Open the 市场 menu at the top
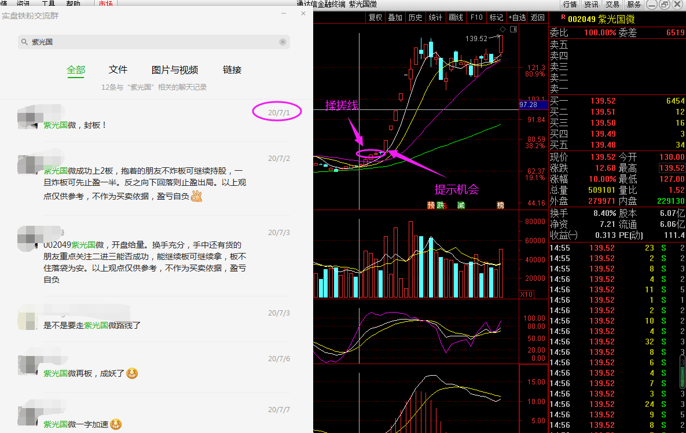Screen dimensions: 686x433 (x=105, y=3)
